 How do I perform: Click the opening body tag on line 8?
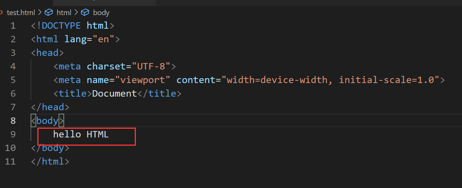48,121
